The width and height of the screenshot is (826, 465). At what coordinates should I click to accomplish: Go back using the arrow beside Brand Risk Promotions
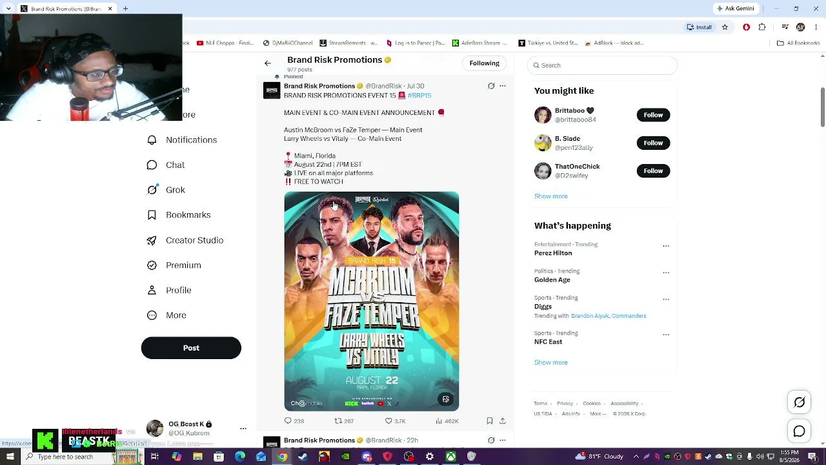(267, 63)
